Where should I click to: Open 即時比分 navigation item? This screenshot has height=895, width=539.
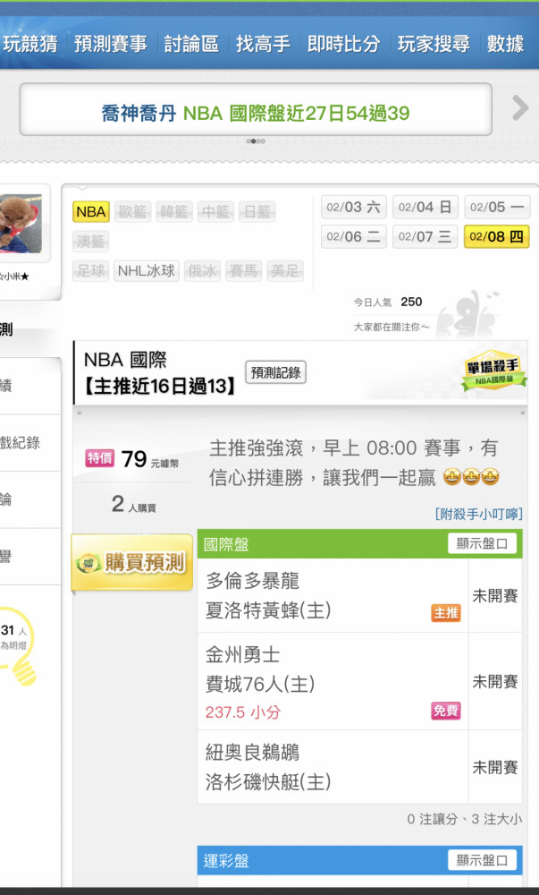tap(343, 44)
